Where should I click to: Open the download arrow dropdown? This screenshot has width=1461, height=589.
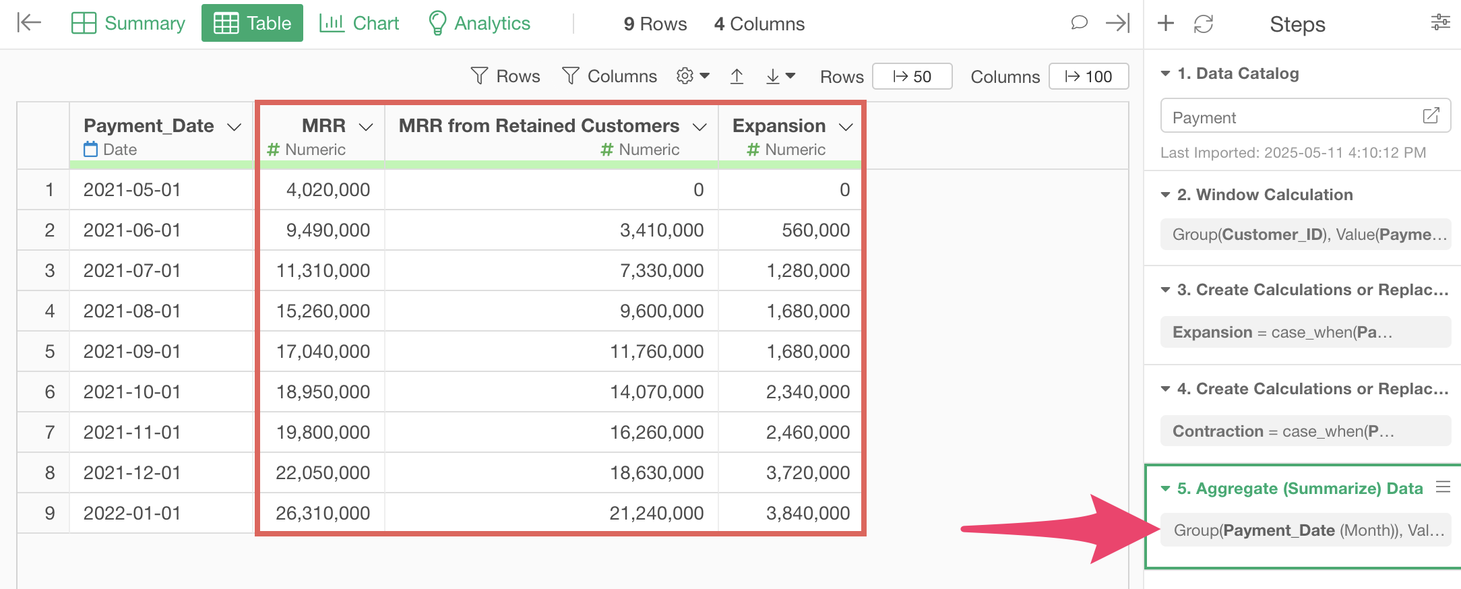click(780, 76)
